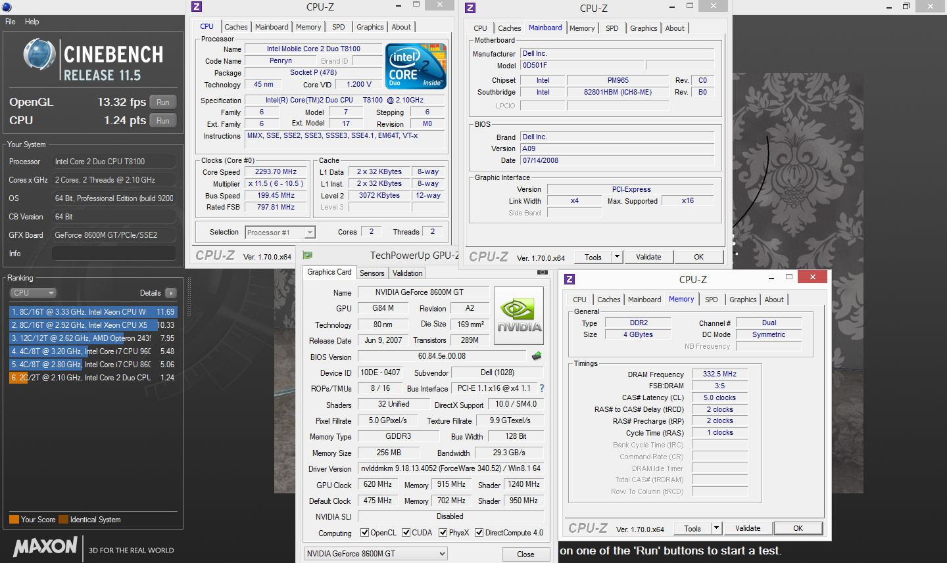Image resolution: width=947 pixels, height=563 pixels.
Task: Click the CPU-Z icon in CPU window title
Action: (197, 7)
